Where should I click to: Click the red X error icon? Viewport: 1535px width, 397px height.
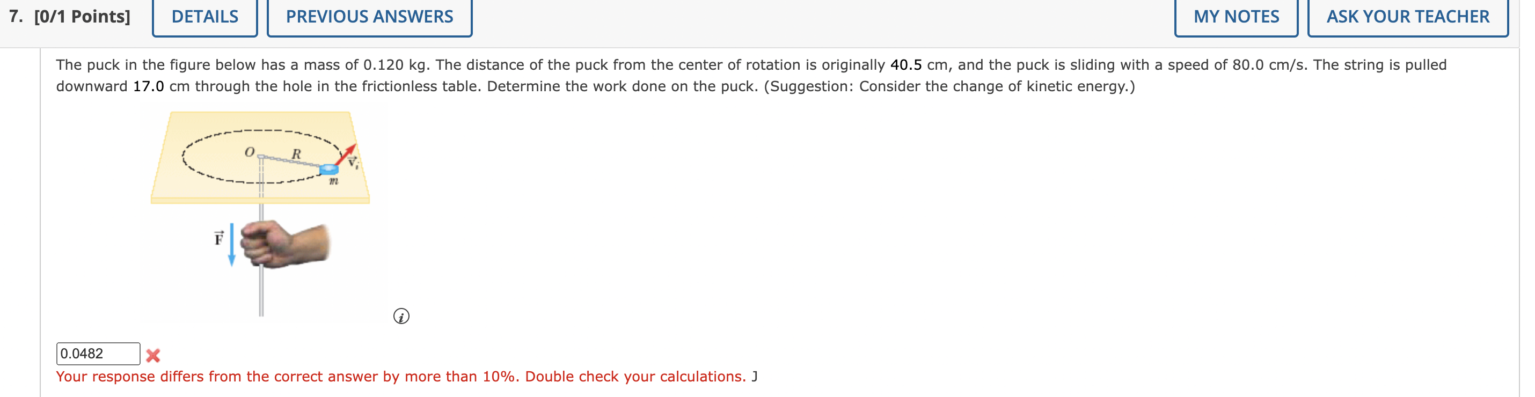click(153, 355)
